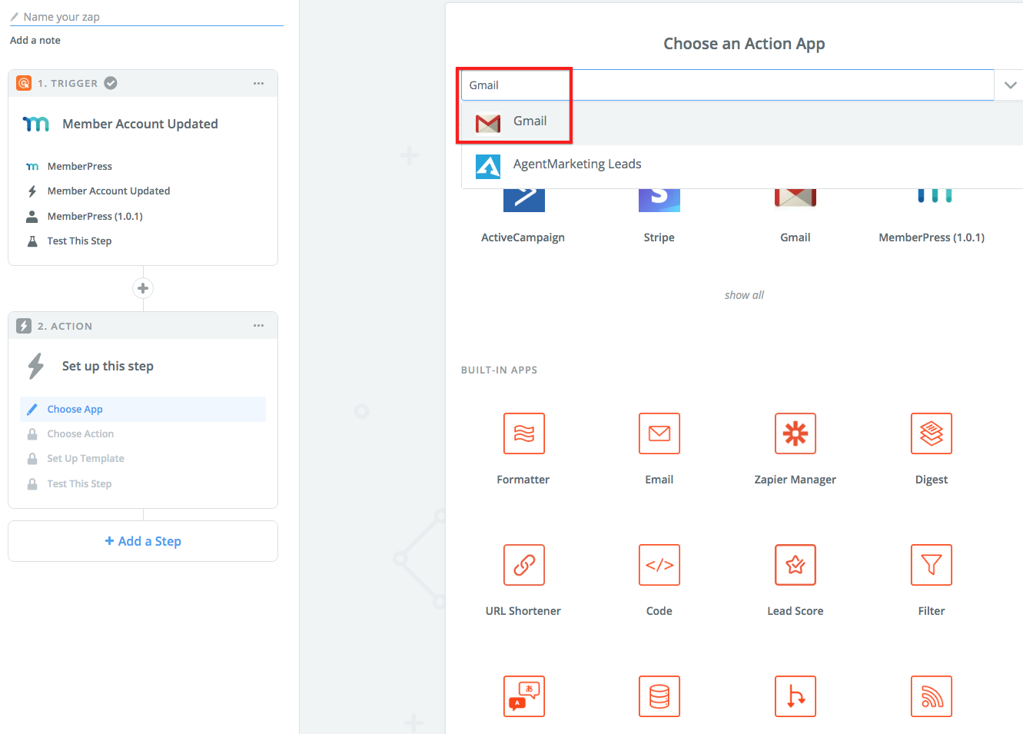
Task: Select Gmail from the search results
Action: [742, 121]
